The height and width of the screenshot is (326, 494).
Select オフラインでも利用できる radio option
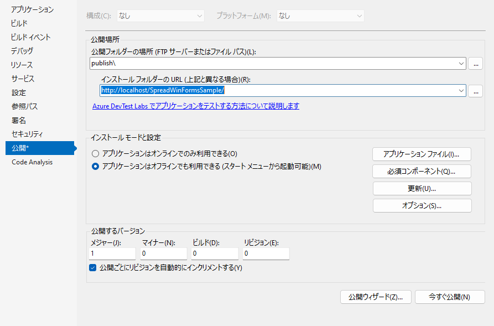click(x=96, y=167)
